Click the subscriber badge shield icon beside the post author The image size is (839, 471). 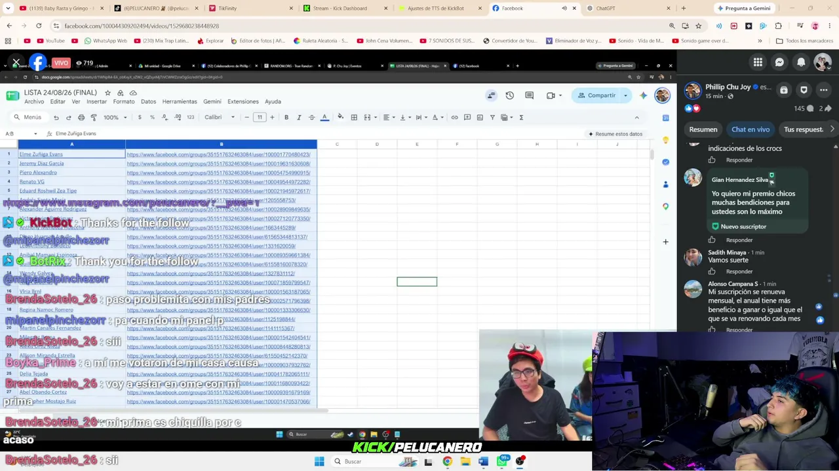click(x=804, y=90)
